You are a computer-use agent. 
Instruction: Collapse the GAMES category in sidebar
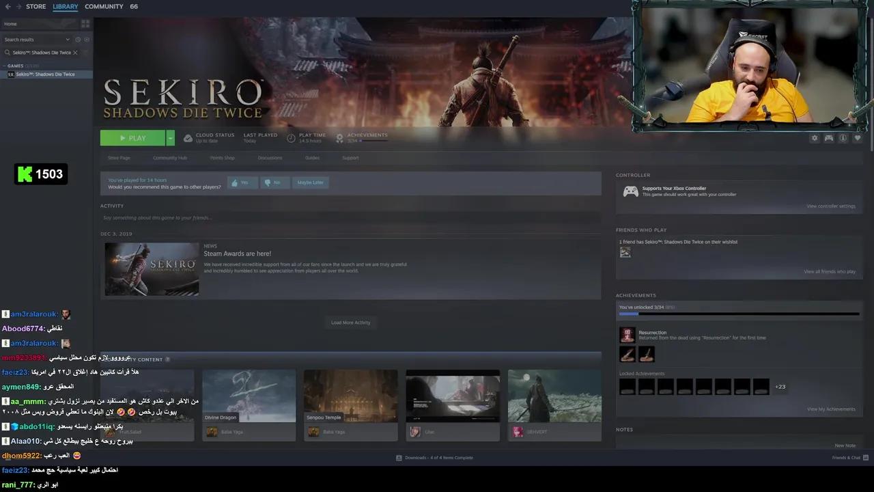4,66
